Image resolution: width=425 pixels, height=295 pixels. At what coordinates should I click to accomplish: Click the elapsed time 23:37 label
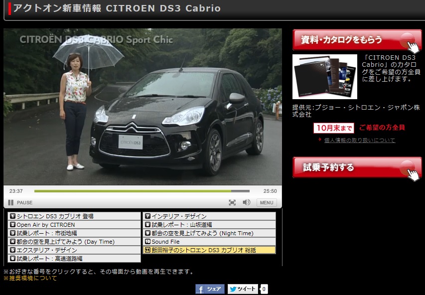(x=16, y=191)
